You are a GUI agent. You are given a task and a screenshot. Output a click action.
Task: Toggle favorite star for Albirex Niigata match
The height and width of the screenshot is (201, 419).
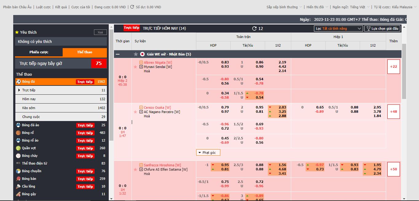(135, 67)
